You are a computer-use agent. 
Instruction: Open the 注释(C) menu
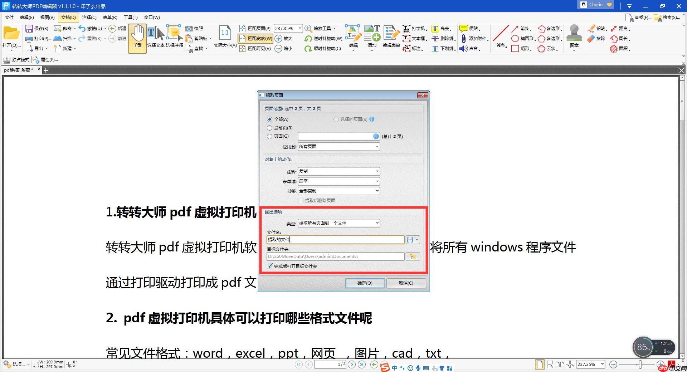click(x=89, y=17)
